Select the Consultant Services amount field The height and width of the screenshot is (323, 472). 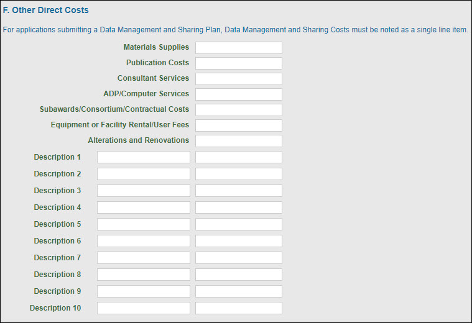pos(238,79)
